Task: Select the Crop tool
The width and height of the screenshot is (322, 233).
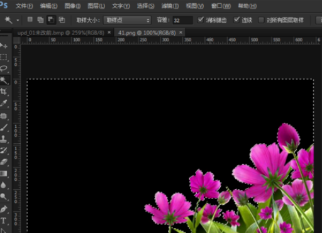Action: 4,91
